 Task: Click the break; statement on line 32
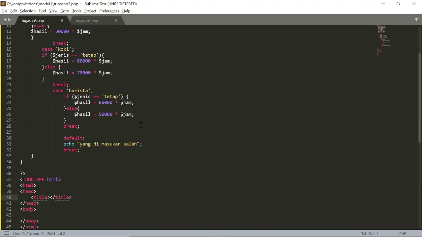pos(72,150)
